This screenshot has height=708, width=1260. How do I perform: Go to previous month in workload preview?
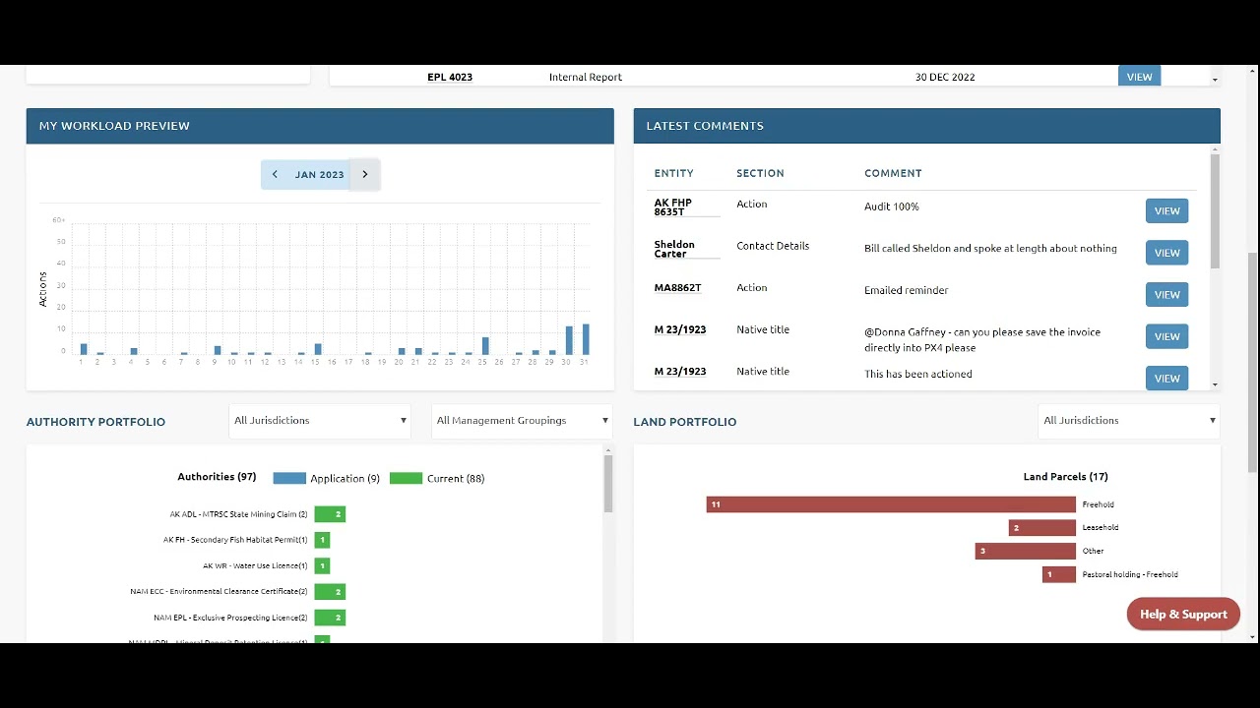(x=275, y=175)
